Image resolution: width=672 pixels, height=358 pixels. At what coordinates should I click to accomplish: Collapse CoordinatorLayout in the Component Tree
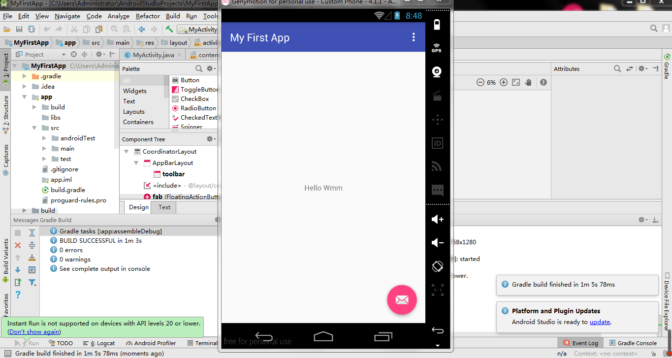tap(127, 151)
